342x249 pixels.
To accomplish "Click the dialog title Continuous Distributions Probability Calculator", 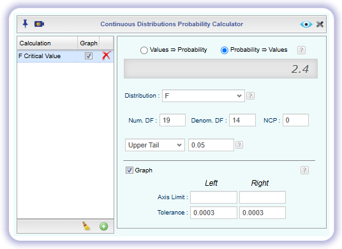I will click(172, 24).
